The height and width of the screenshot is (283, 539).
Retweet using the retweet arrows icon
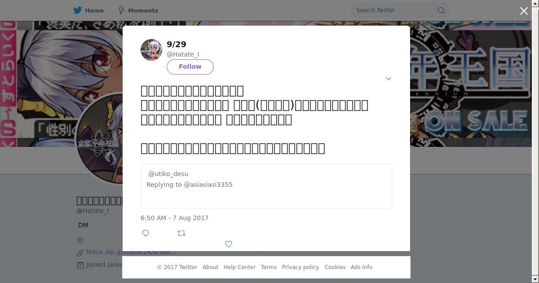click(x=181, y=233)
